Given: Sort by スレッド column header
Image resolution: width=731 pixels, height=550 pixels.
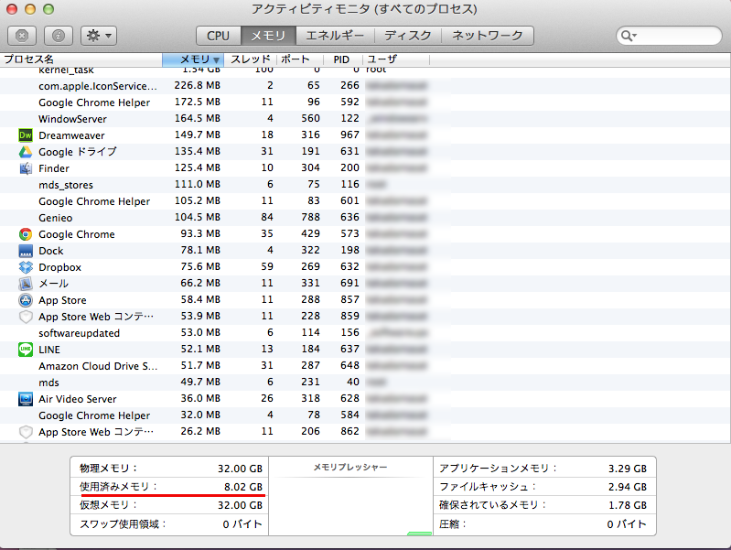Looking at the screenshot, I should pyautogui.click(x=251, y=59).
